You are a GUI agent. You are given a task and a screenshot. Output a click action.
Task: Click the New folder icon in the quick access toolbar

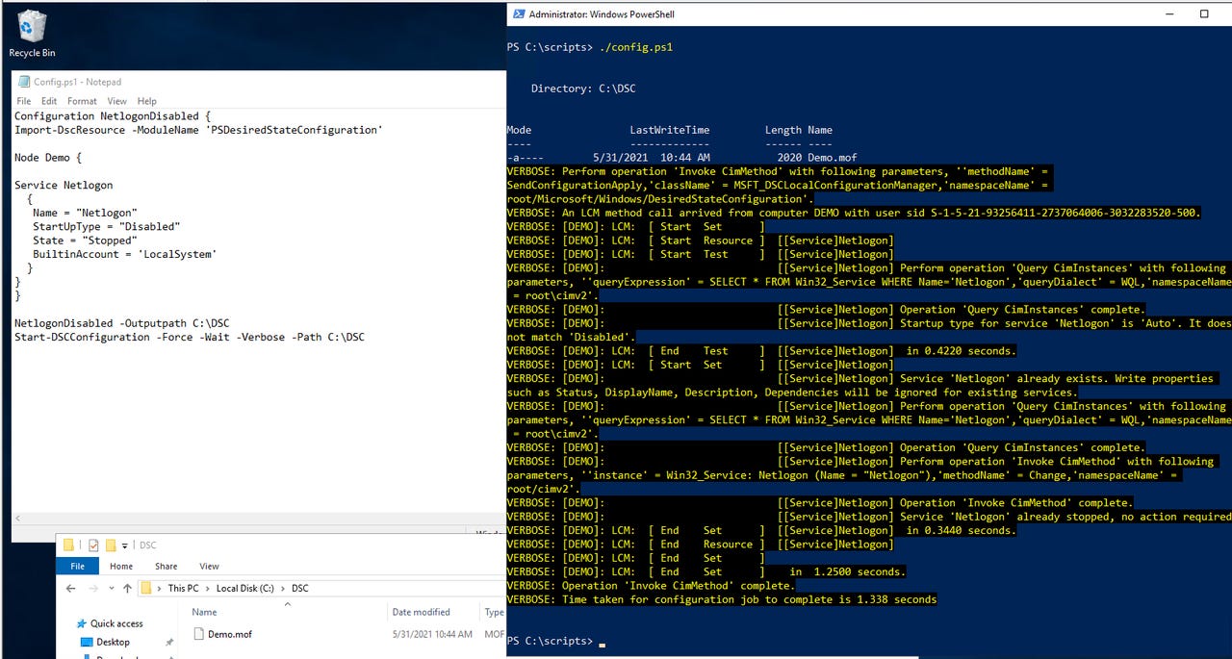(111, 545)
